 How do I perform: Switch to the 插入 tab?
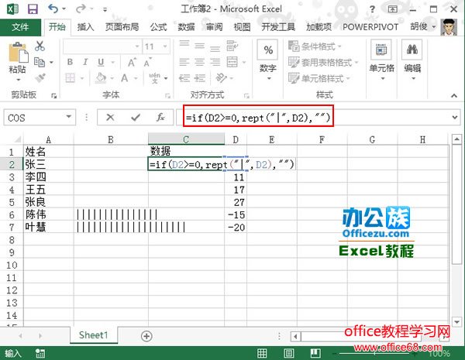tap(85, 27)
